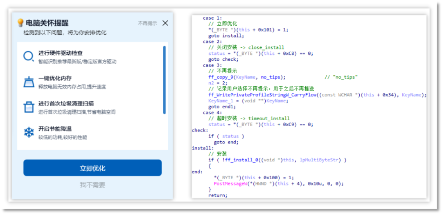The height and width of the screenshot is (214, 442).
Task: Click the ff_copy_9(KeyName, no_tips) code line
Action: coord(247,77)
